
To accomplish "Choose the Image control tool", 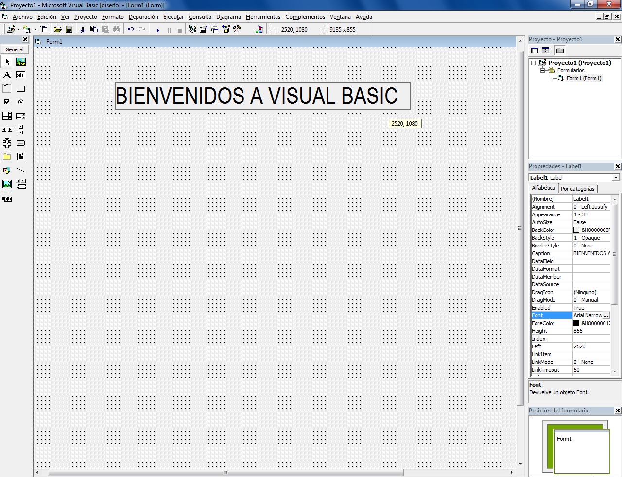I will point(7,184).
